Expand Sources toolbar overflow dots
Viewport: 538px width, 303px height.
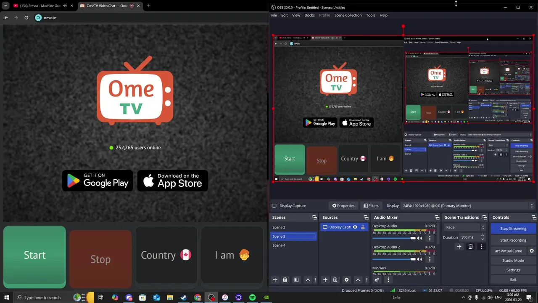(x=367, y=280)
